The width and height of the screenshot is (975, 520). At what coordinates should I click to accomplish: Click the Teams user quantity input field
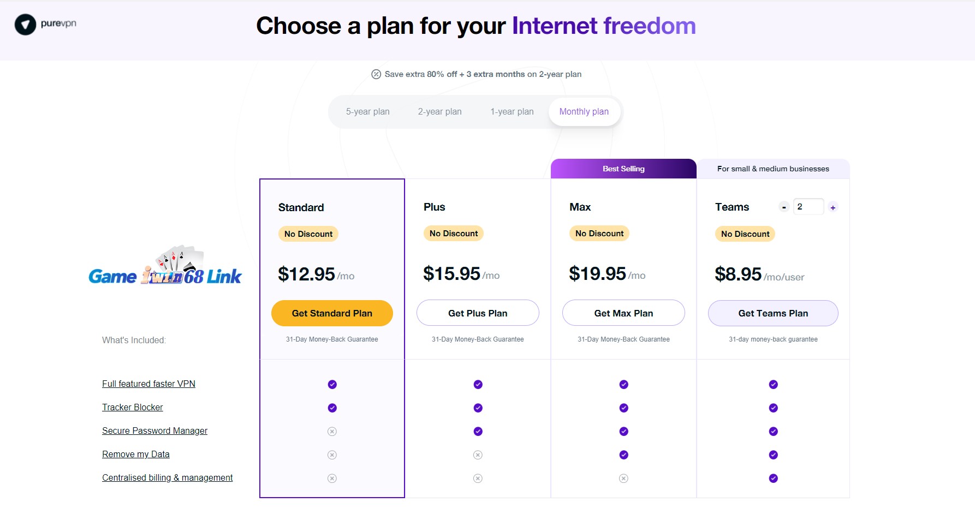coord(808,207)
